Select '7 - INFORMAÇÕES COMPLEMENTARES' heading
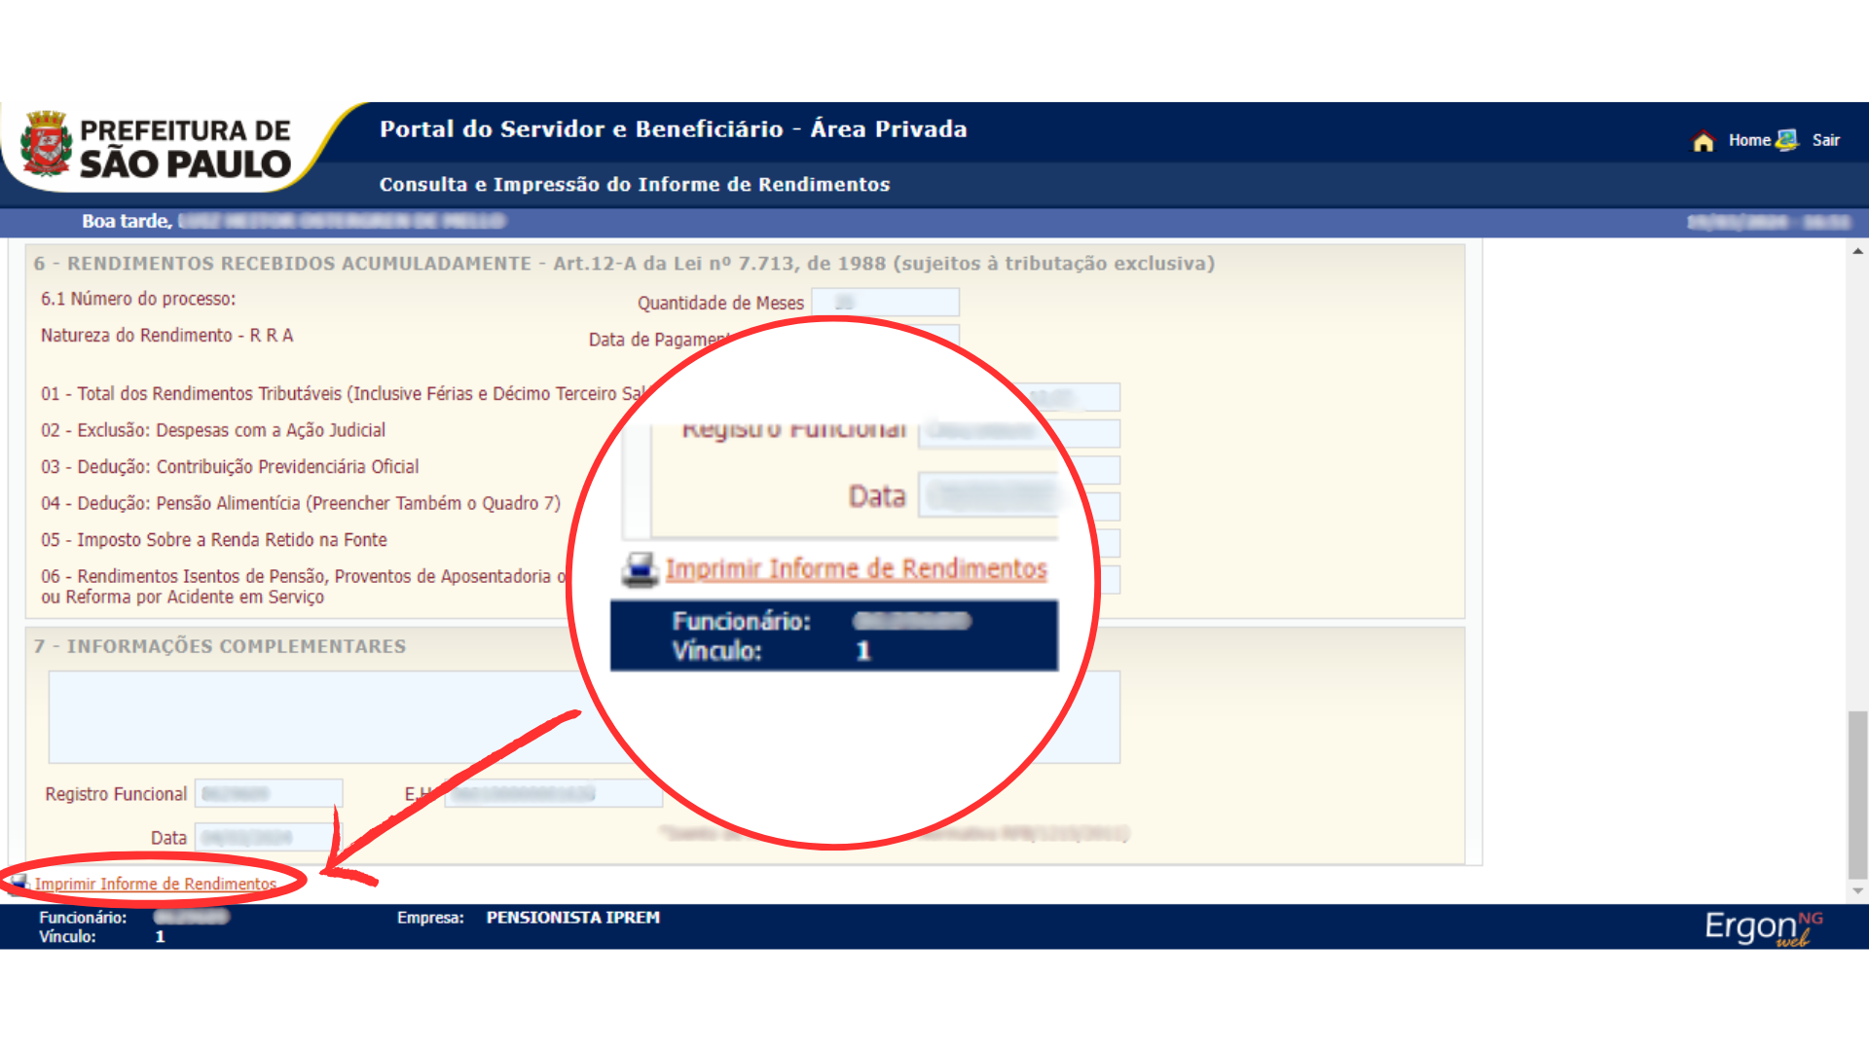This screenshot has width=1869, height=1051. [220, 646]
